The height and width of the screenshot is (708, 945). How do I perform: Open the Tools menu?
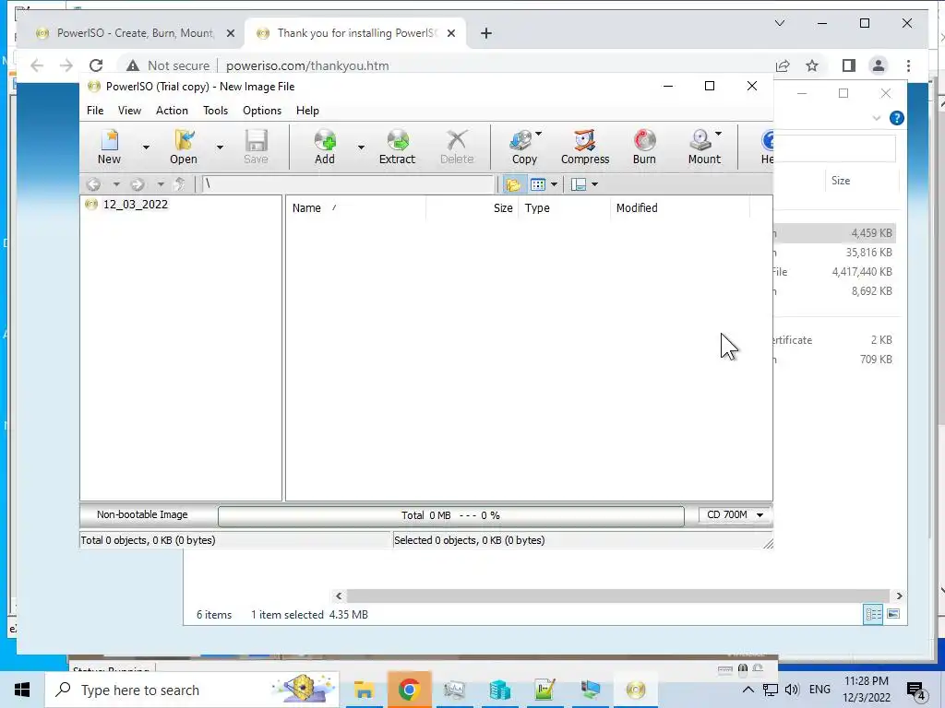click(215, 111)
